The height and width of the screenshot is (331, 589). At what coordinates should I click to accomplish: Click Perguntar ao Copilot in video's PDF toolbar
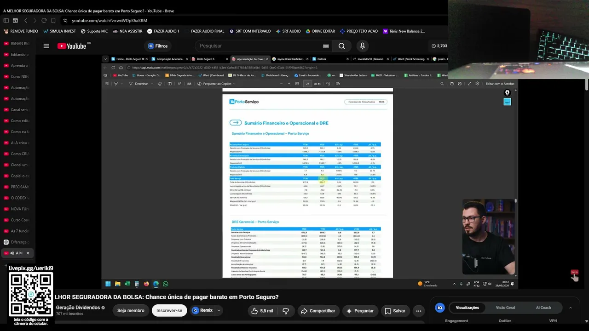214,84
